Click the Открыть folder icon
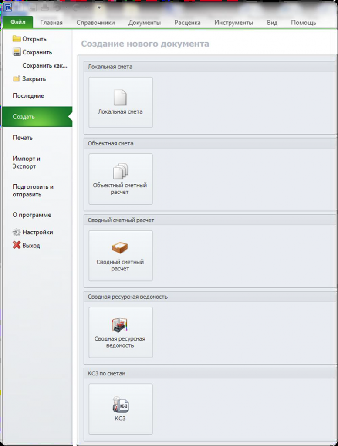Viewport: 338px width, 446px height. tap(17, 39)
